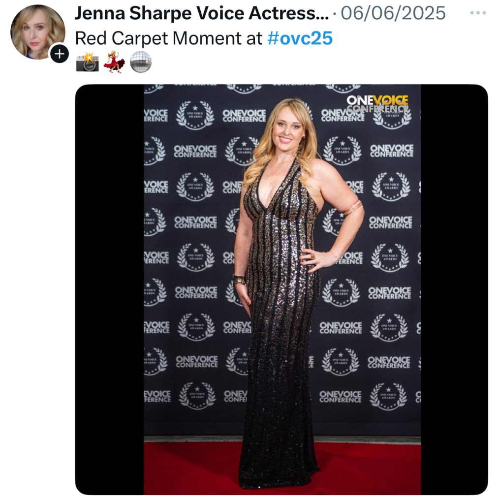Click the disco mirror ball emoji
This screenshot has height=504, width=499.
[141, 62]
